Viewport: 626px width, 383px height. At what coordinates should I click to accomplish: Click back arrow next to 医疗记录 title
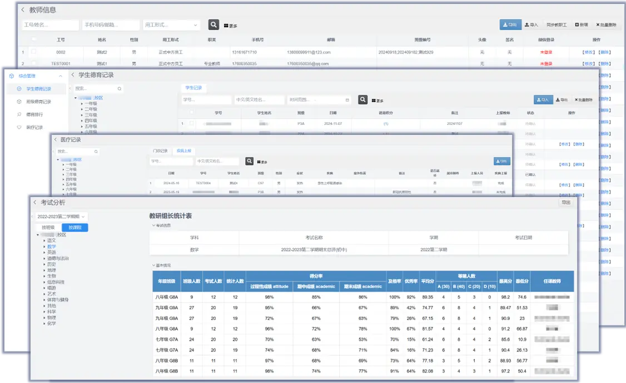click(56, 140)
